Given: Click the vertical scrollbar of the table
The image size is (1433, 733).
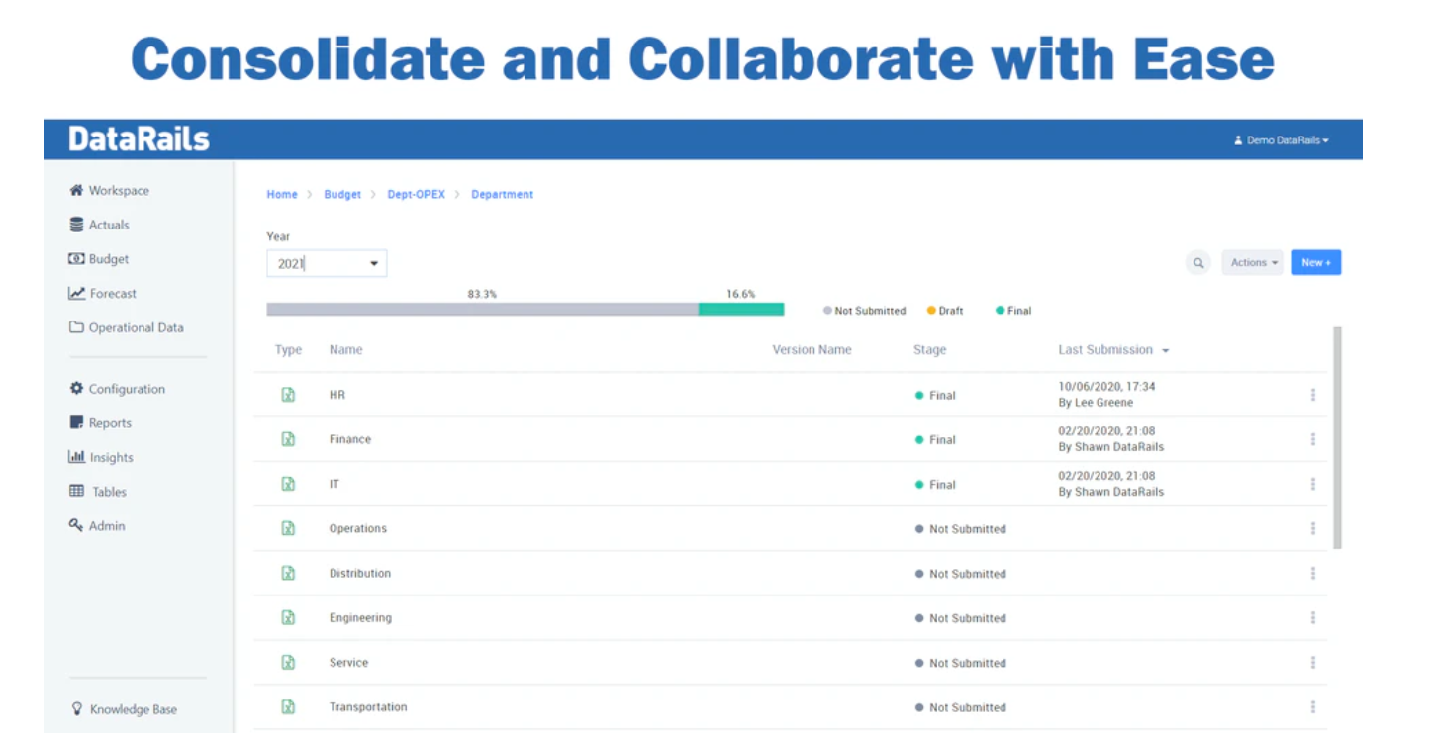Looking at the screenshot, I should coord(1338,435).
